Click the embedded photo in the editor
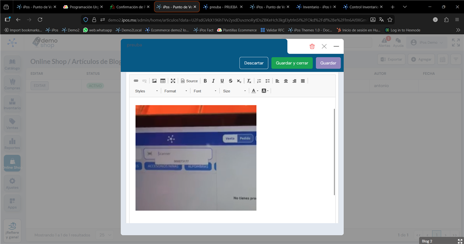Viewport: 464px width, 244px height. pyautogui.click(x=195, y=158)
